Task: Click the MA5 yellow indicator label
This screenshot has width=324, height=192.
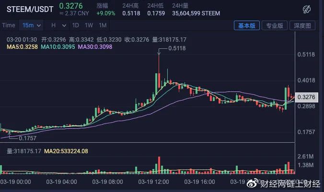Action: tap(23, 47)
